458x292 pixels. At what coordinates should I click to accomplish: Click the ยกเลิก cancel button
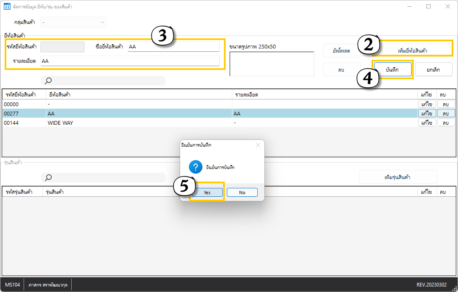[433, 70]
